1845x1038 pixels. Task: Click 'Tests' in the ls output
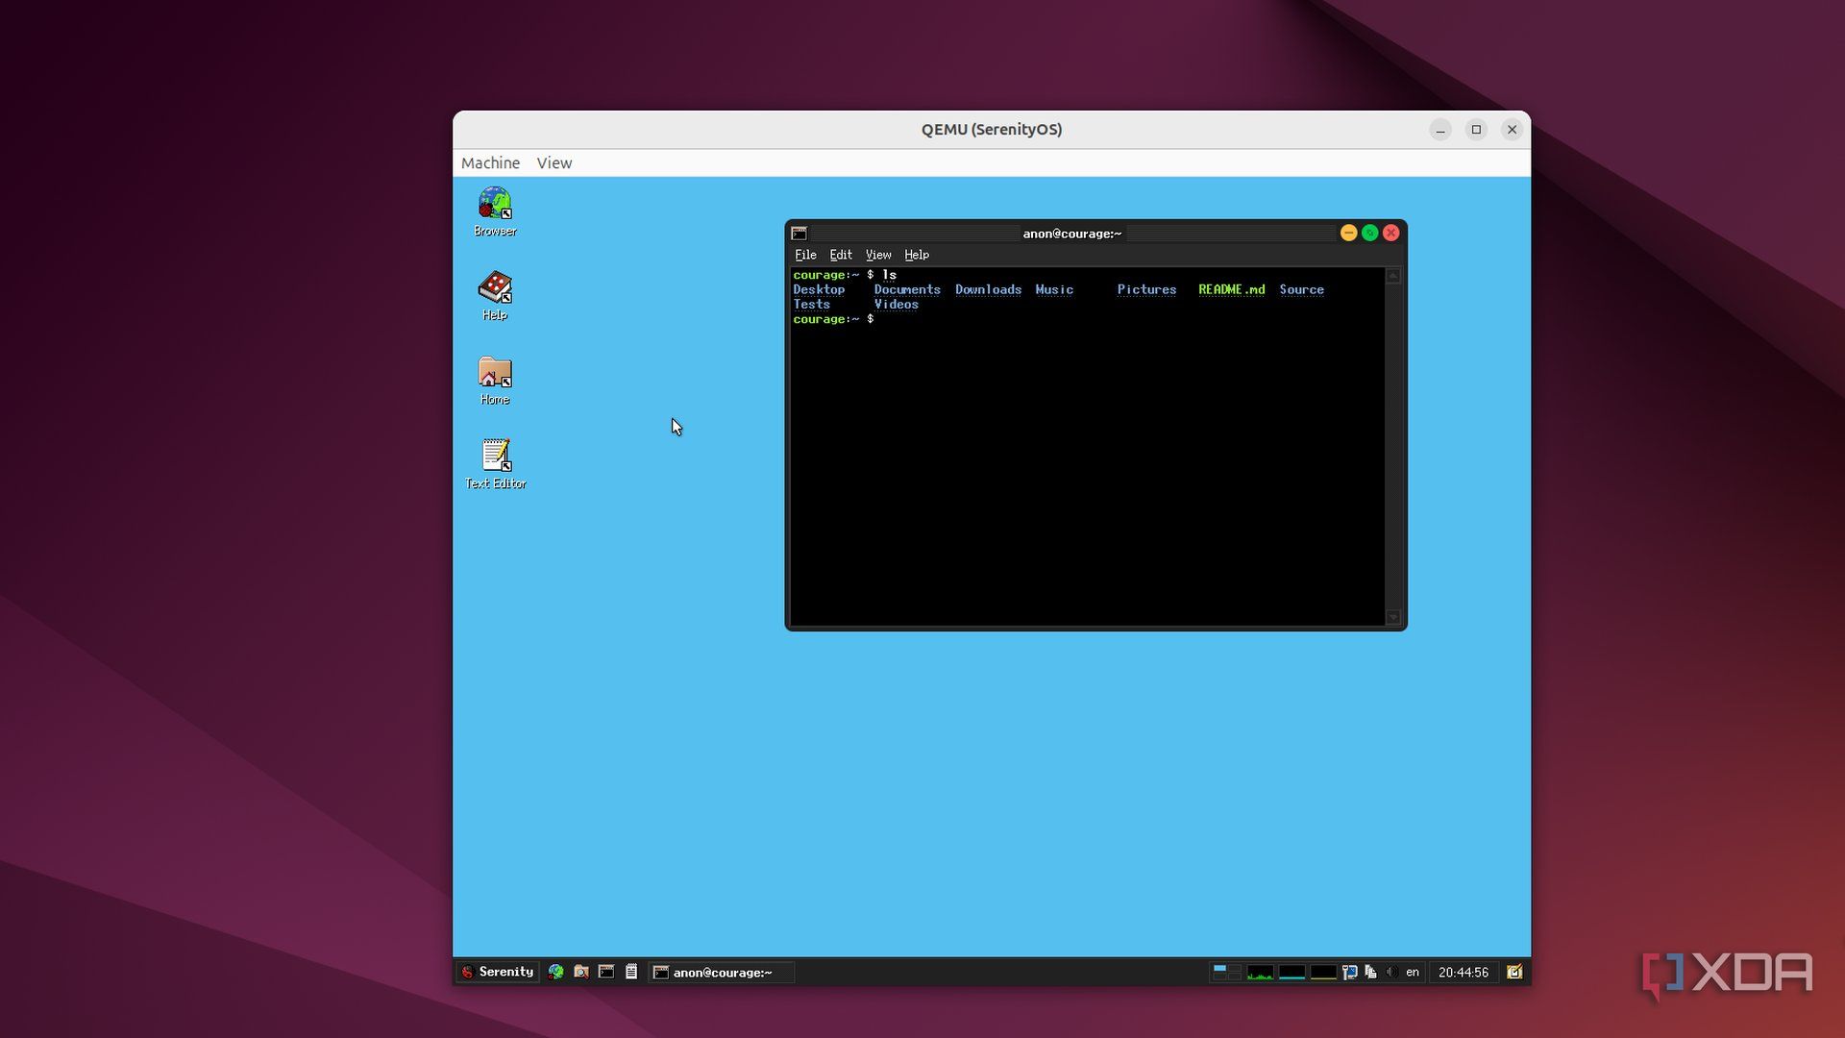[811, 304]
